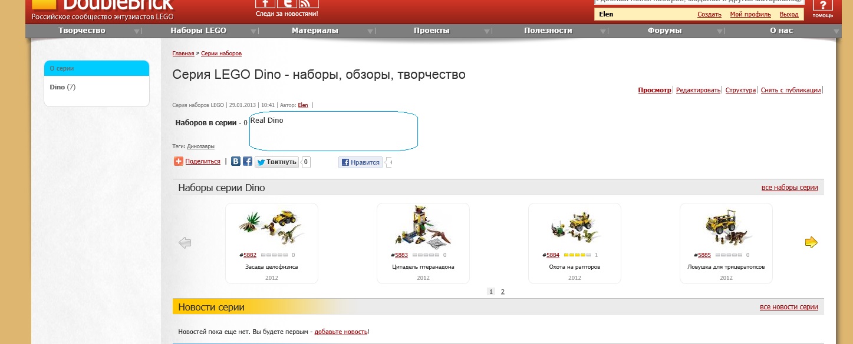Click the Следи за новостями! caption
The width and height of the screenshot is (853, 344).
tap(287, 14)
